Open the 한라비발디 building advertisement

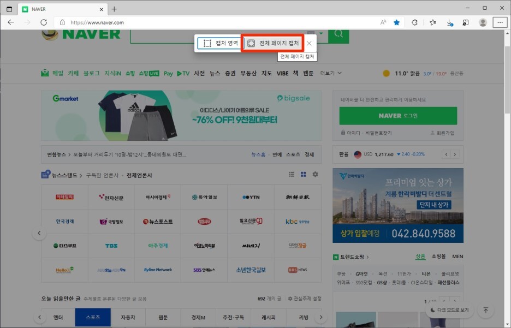point(398,205)
